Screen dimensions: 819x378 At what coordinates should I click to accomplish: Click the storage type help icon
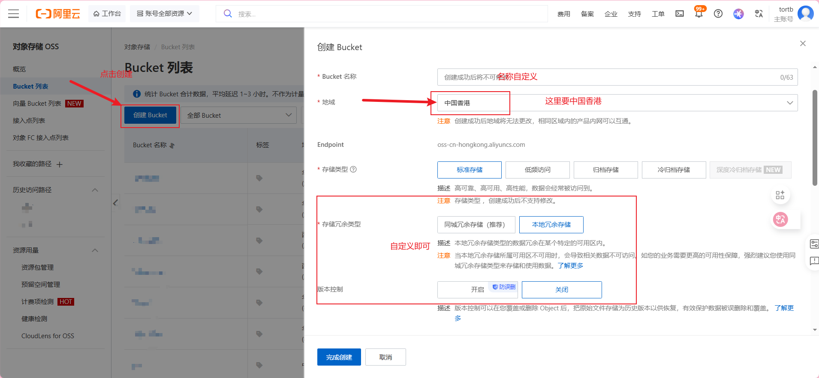point(353,170)
